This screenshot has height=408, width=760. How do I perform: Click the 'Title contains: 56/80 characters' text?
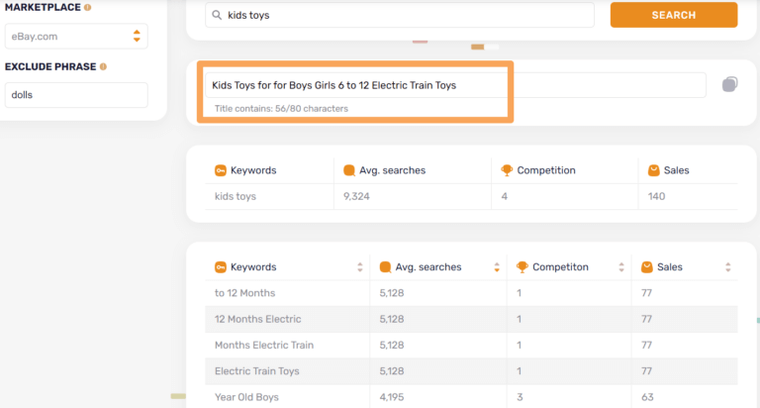pyautogui.click(x=281, y=109)
